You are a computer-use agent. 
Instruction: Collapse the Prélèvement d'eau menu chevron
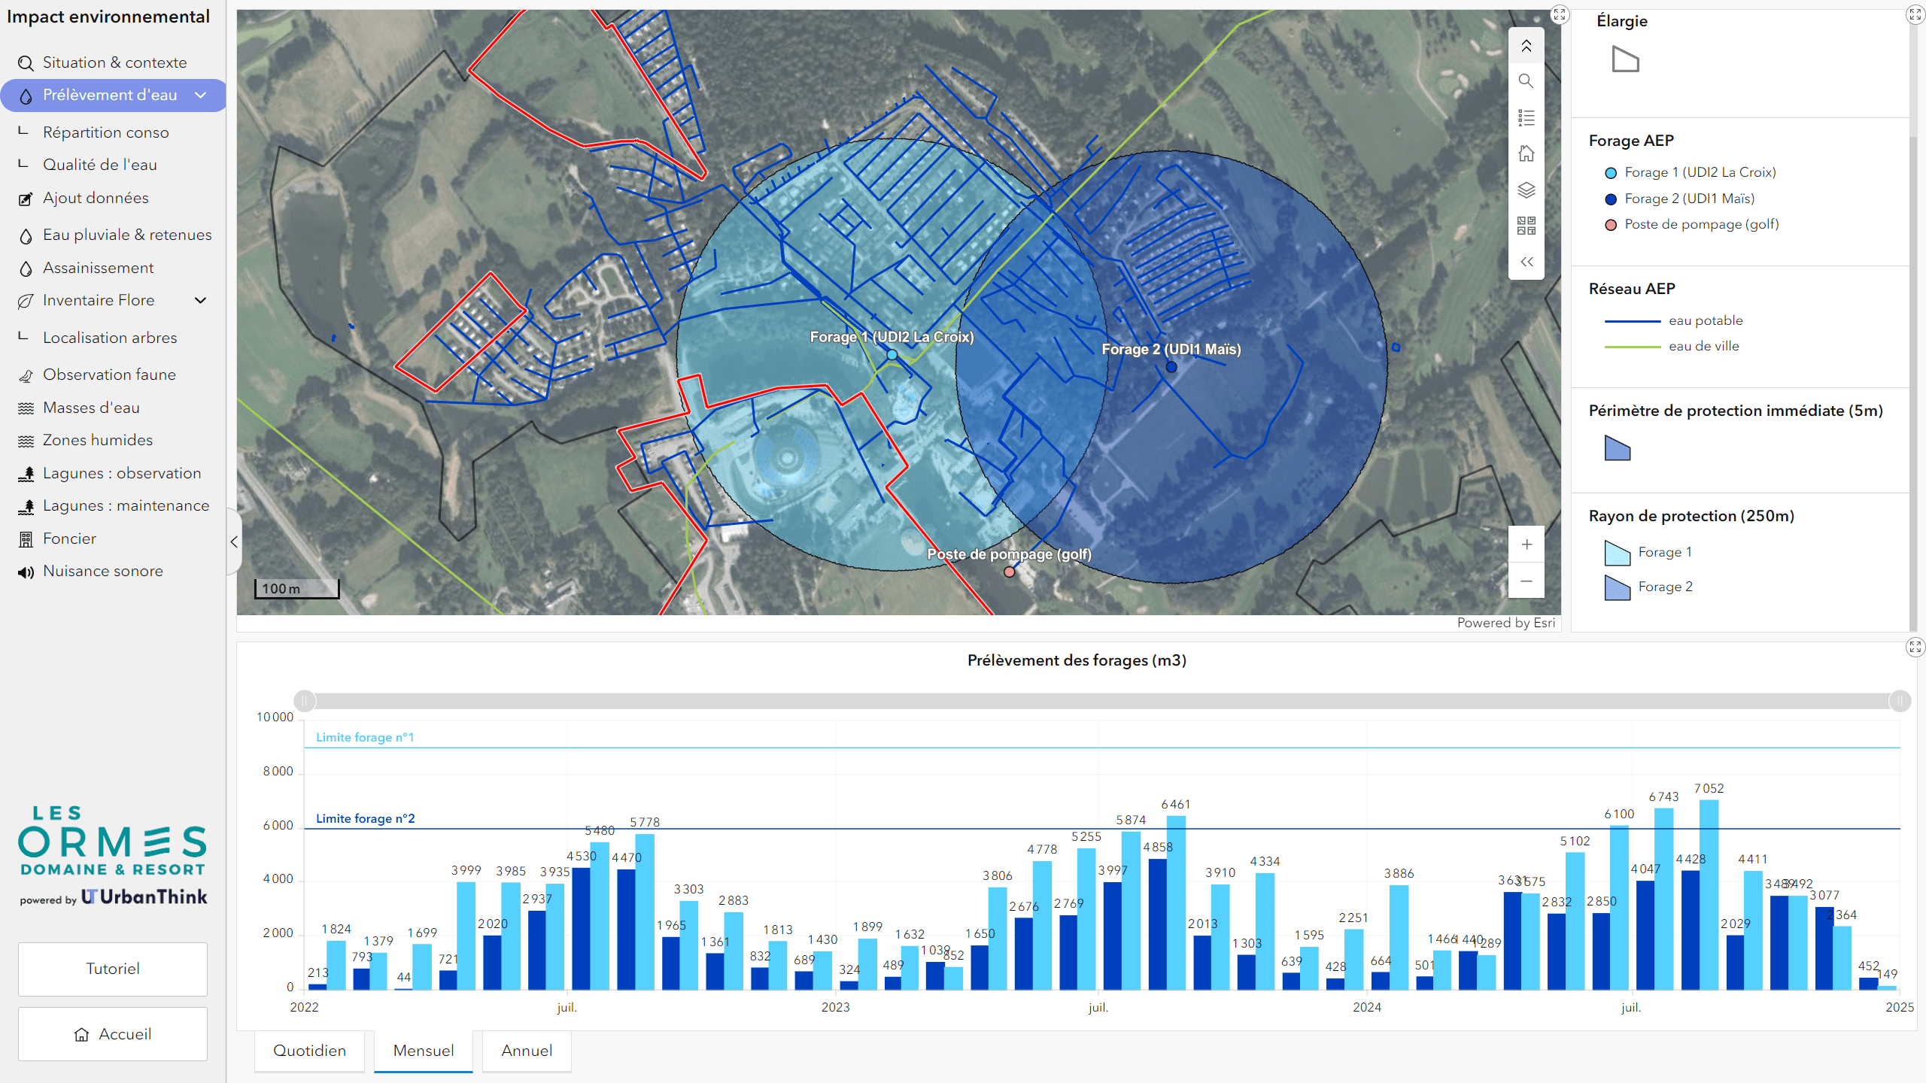200,95
